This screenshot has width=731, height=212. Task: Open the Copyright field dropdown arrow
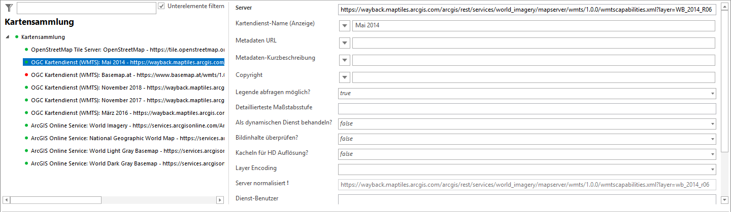pyautogui.click(x=345, y=77)
